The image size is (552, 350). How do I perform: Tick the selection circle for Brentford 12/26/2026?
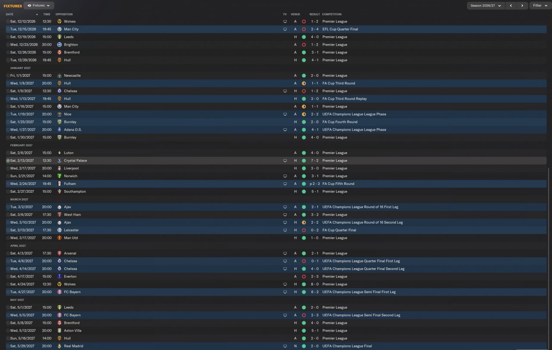8,53
